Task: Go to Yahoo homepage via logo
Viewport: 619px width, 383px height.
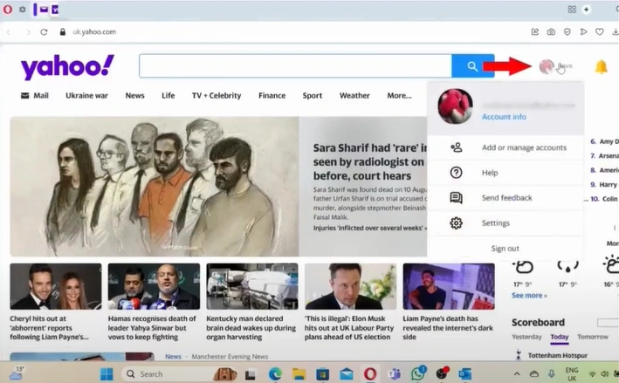Action: (67, 67)
